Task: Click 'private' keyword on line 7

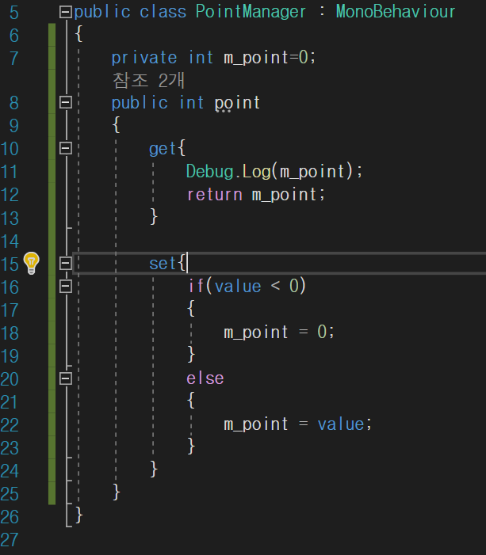Action: [x=144, y=58]
